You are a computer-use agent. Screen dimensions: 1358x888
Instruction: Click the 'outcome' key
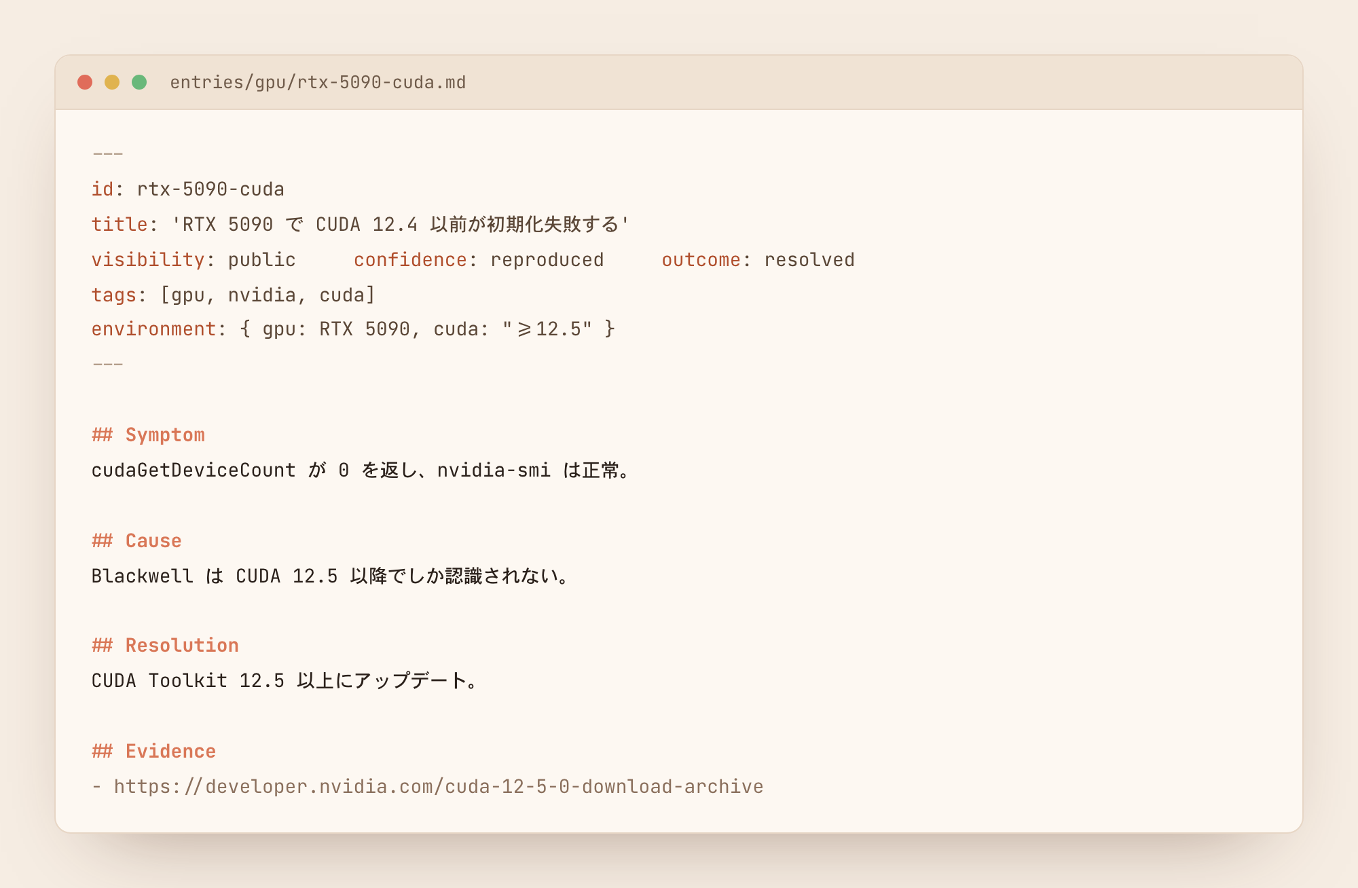tap(701, 259)
